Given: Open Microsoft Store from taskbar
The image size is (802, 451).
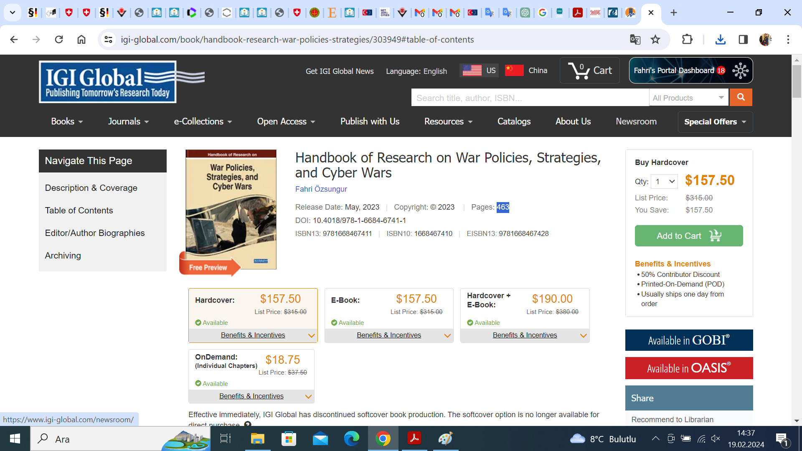Looking at the screenshot, I should pyautogui.click(x=289, y=439).
